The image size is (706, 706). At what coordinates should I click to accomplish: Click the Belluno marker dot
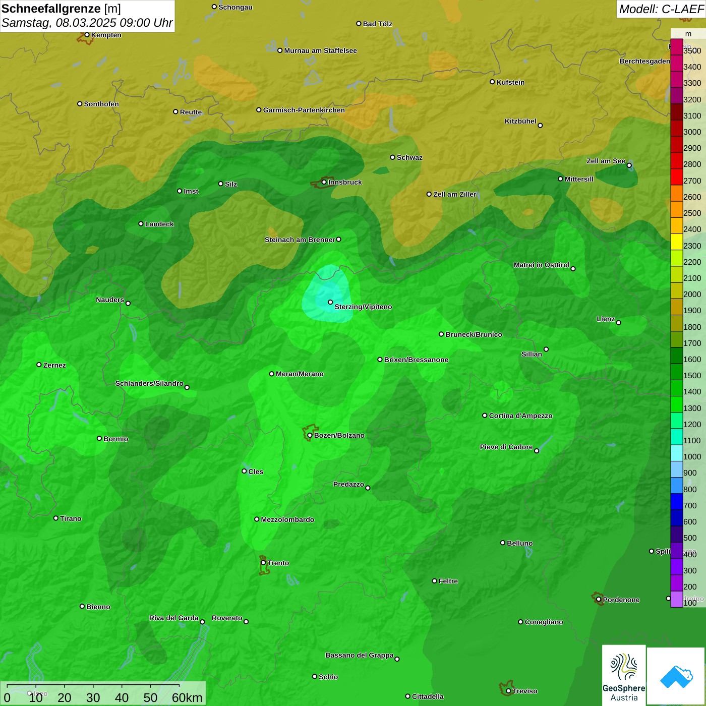503,543
